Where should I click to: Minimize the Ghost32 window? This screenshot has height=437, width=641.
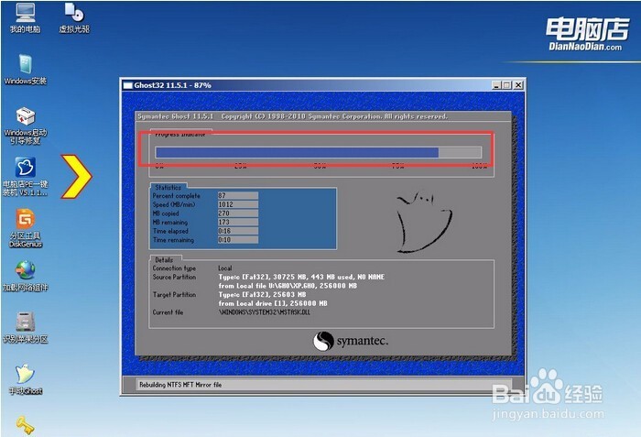point(496,85)
